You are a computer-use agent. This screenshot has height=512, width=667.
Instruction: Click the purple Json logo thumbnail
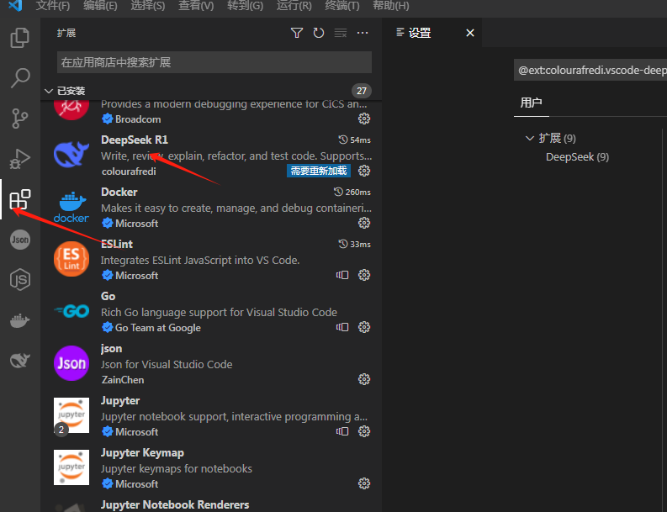pyautogui.click(x=71, y=363)
